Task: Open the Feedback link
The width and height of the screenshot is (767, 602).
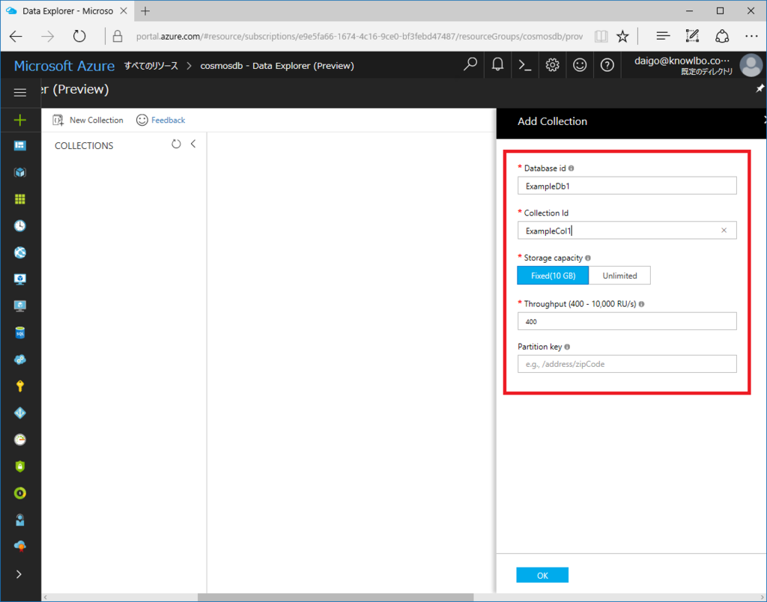Action: (x=168, y=120)
